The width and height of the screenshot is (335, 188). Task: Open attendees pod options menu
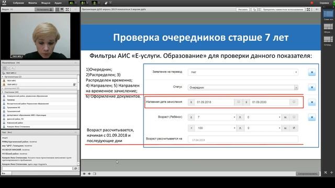tap(75, 63)
